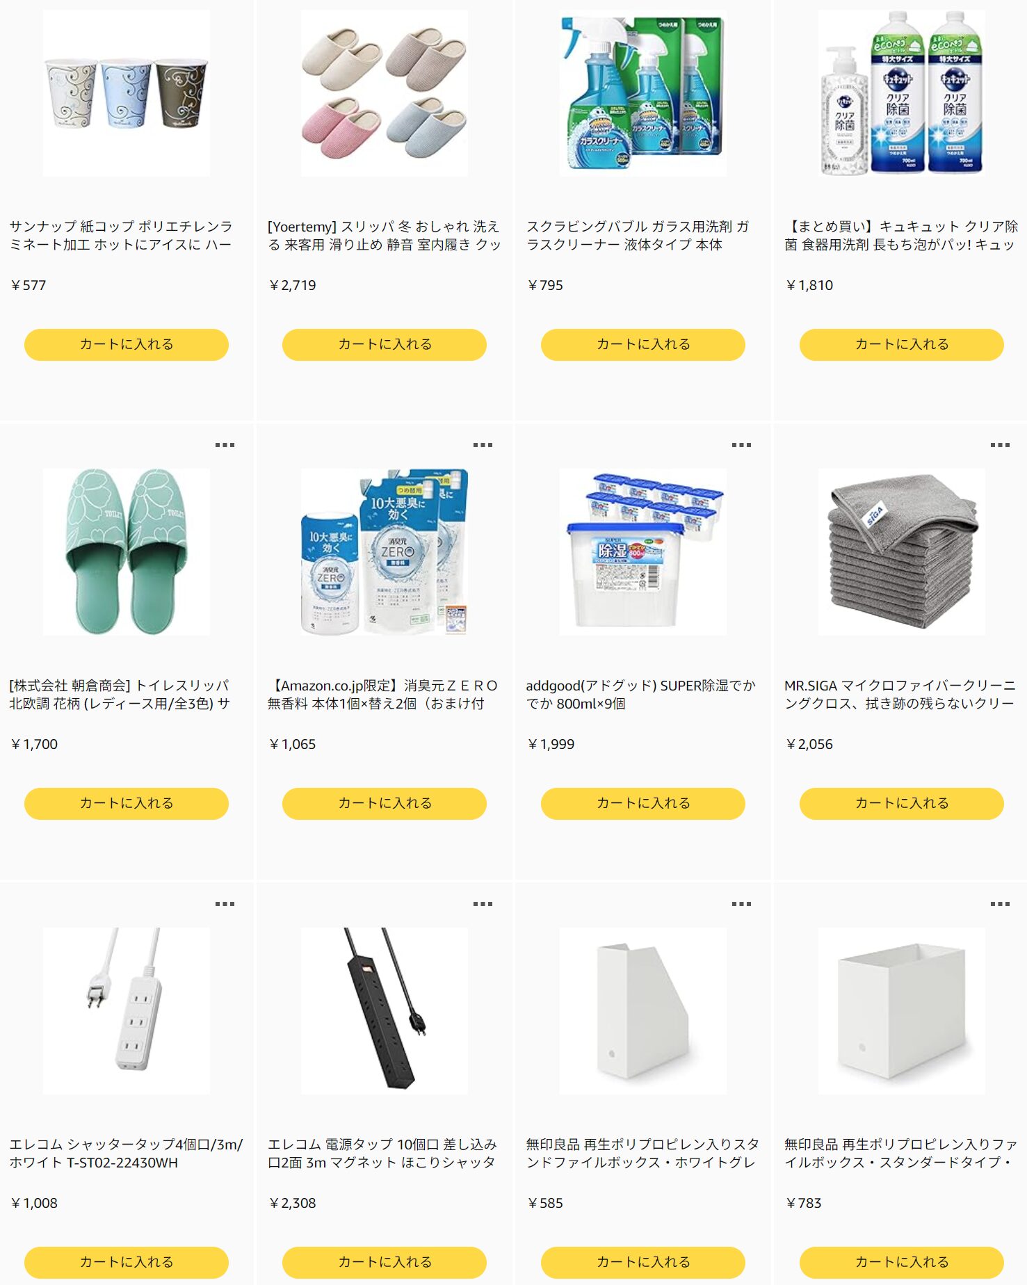Screen dimensions: 1027x1285
Task: Open three-dot menu for Muji stand file box
Action: coord(741,904)
